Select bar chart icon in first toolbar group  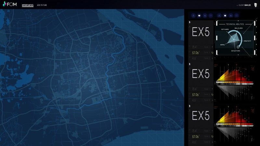pos(205,16)
